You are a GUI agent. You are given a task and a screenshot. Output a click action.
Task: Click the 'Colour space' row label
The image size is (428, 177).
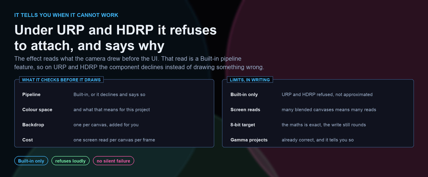37,109
